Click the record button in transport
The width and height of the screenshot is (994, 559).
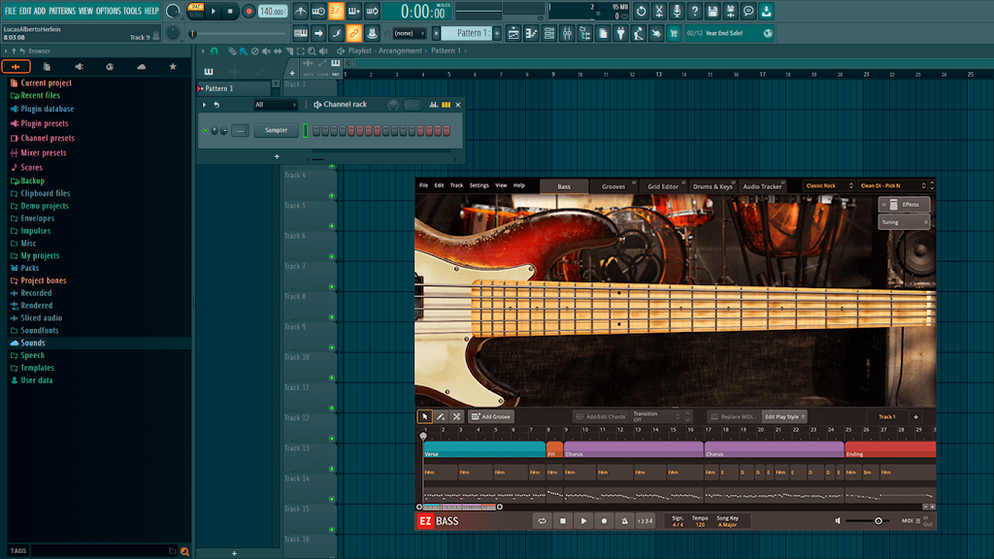pos(248,11)
